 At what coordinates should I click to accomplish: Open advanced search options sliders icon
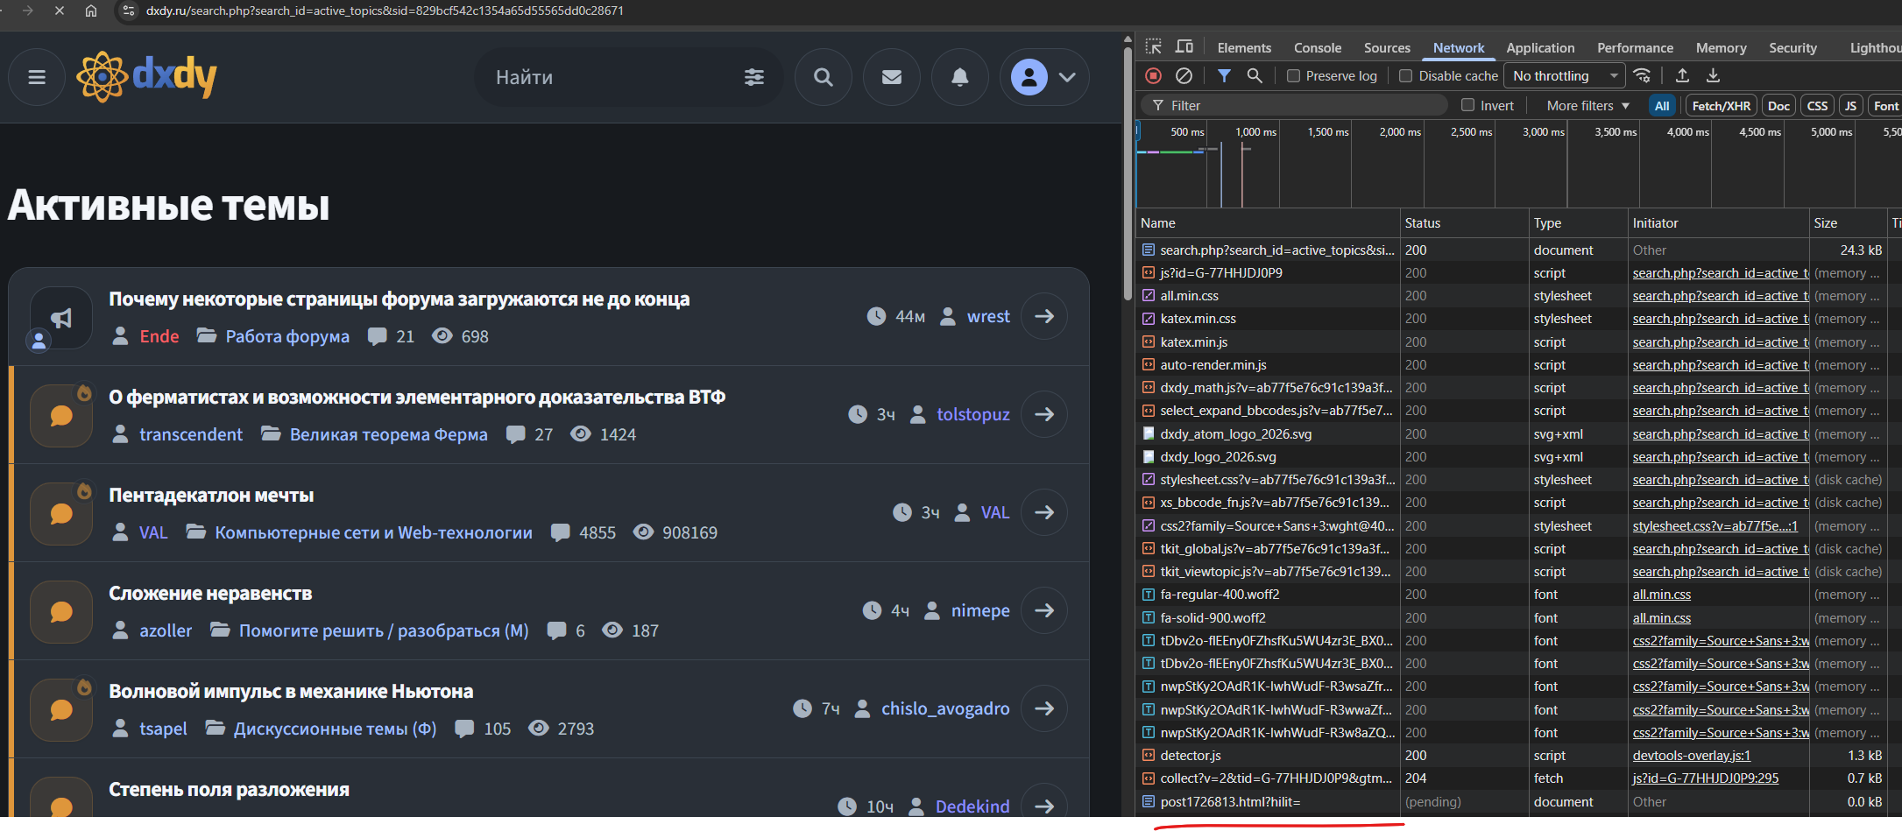tap(753, 77)
